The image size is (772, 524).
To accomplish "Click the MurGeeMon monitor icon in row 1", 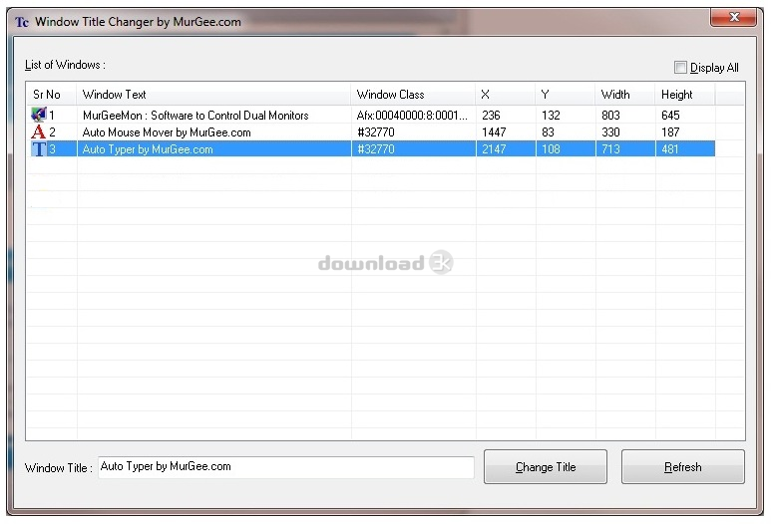I will point(39,115).
